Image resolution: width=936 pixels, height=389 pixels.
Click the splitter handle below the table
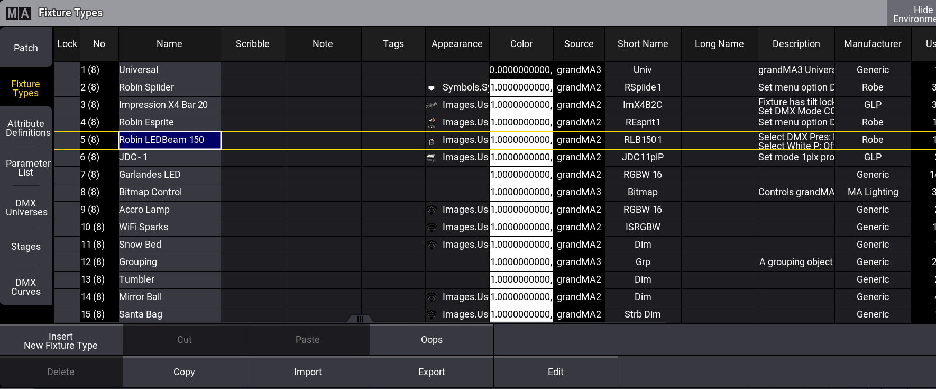[x=360, y=319]
